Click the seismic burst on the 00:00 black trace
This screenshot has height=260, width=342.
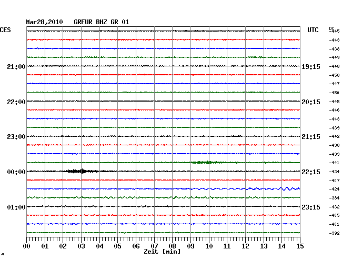(81, 171)
